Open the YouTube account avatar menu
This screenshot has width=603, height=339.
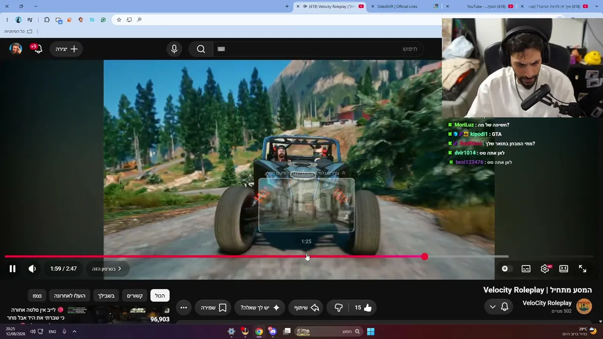pos(16,49)
